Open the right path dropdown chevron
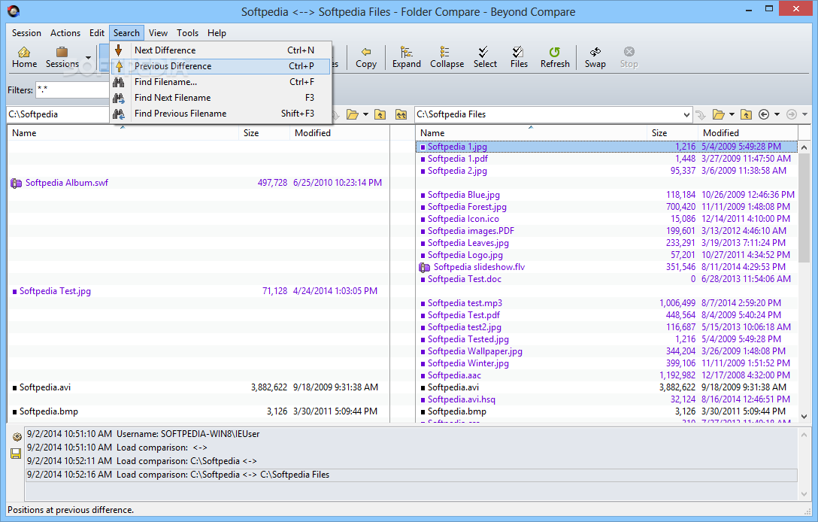Image resolution: width=818 pixels, height=522 pixels. 686,115
